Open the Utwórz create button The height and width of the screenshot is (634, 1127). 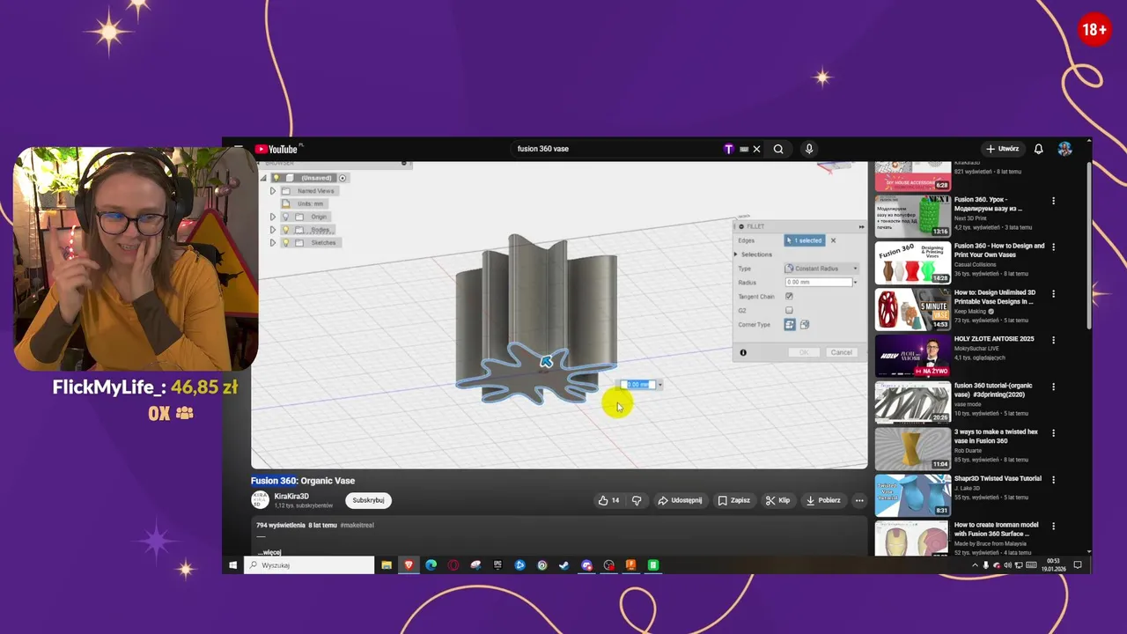(1002, 149)
